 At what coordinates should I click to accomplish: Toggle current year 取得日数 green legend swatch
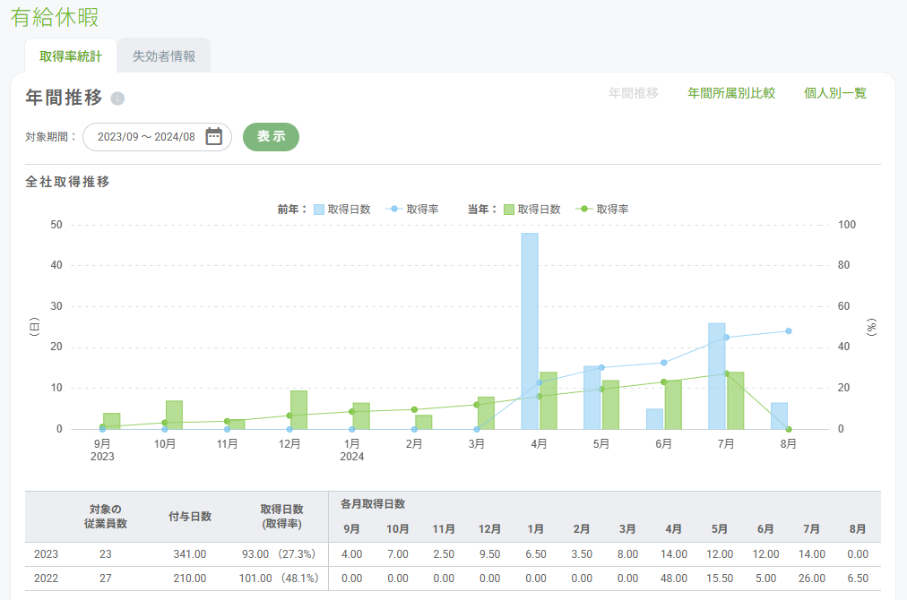(508, 209)
